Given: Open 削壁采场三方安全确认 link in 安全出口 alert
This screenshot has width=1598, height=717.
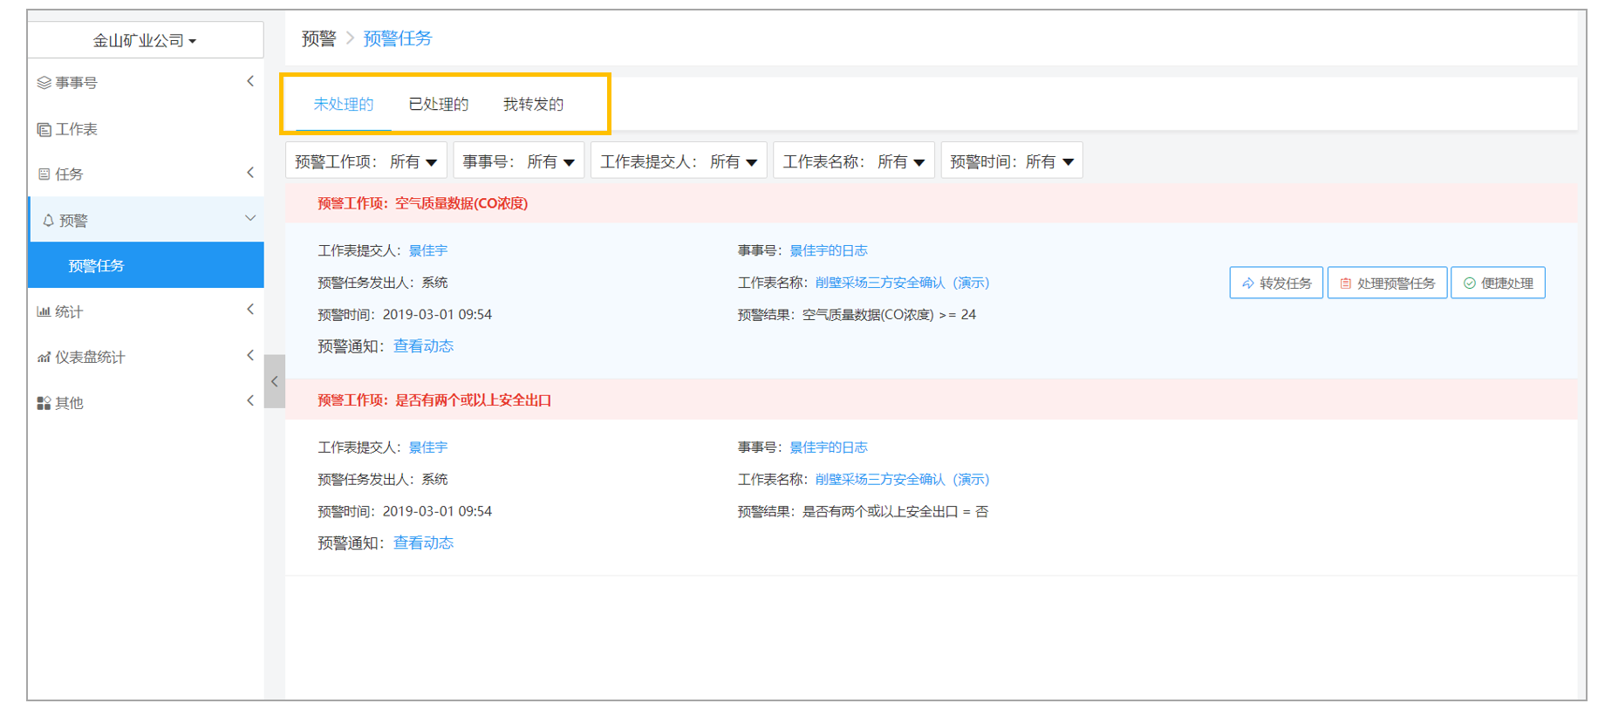Looking at the screenshot, I should point(902,480).
